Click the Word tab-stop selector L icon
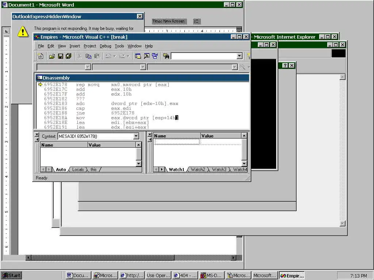This screenshot has width=374, height=280. tap(7, 31)
